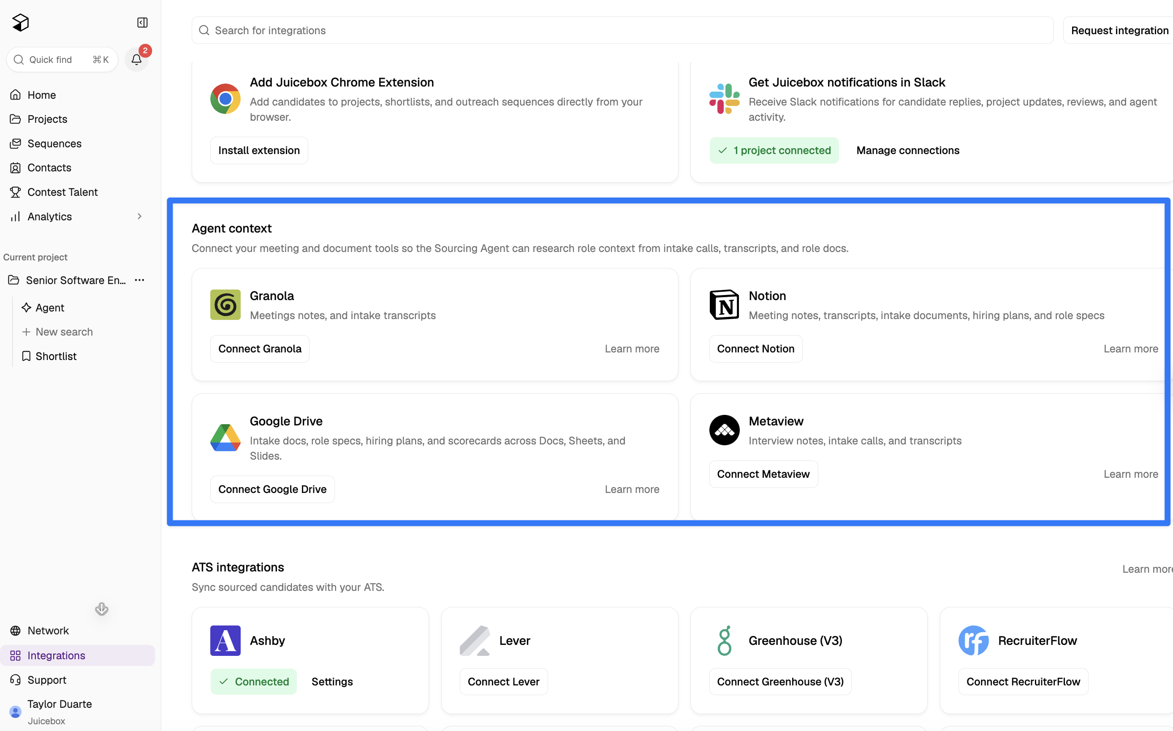
Task: Open Learn more for Google Drive
Action: pyautogui.click(x=632, y=489)
